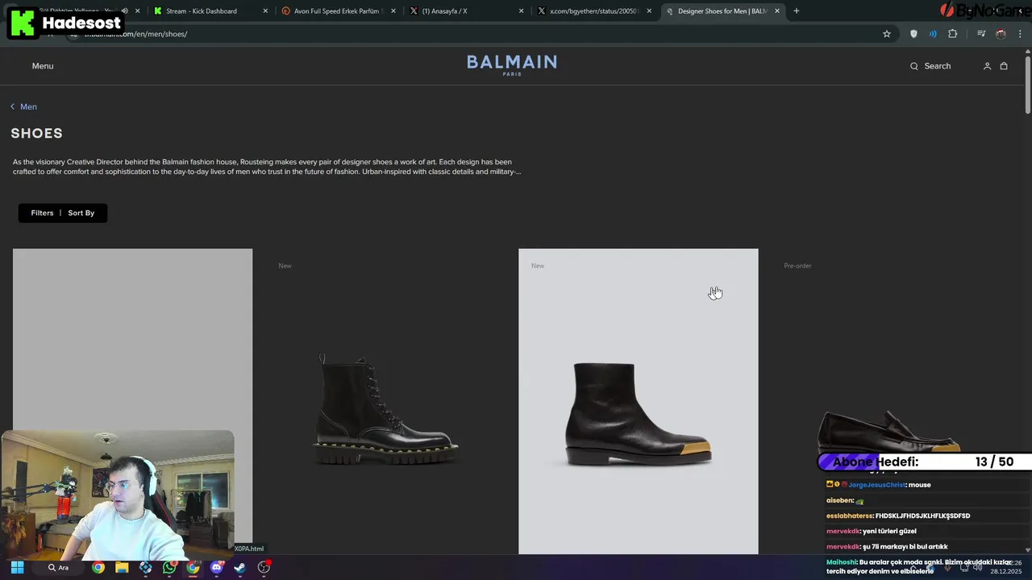Launch Steam from the taskbar
This screenshot has width=1032, height=580.
point(239,567)
